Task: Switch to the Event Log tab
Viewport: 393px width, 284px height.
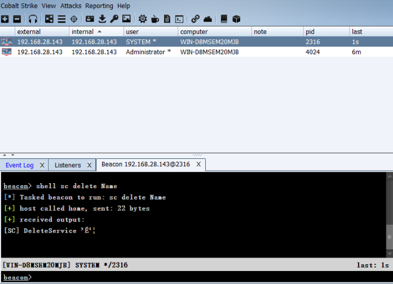Action: (20, 165)
